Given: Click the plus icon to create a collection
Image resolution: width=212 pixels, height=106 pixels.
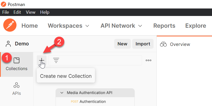Looking at the screenshot, I should (x=42, y=60).
